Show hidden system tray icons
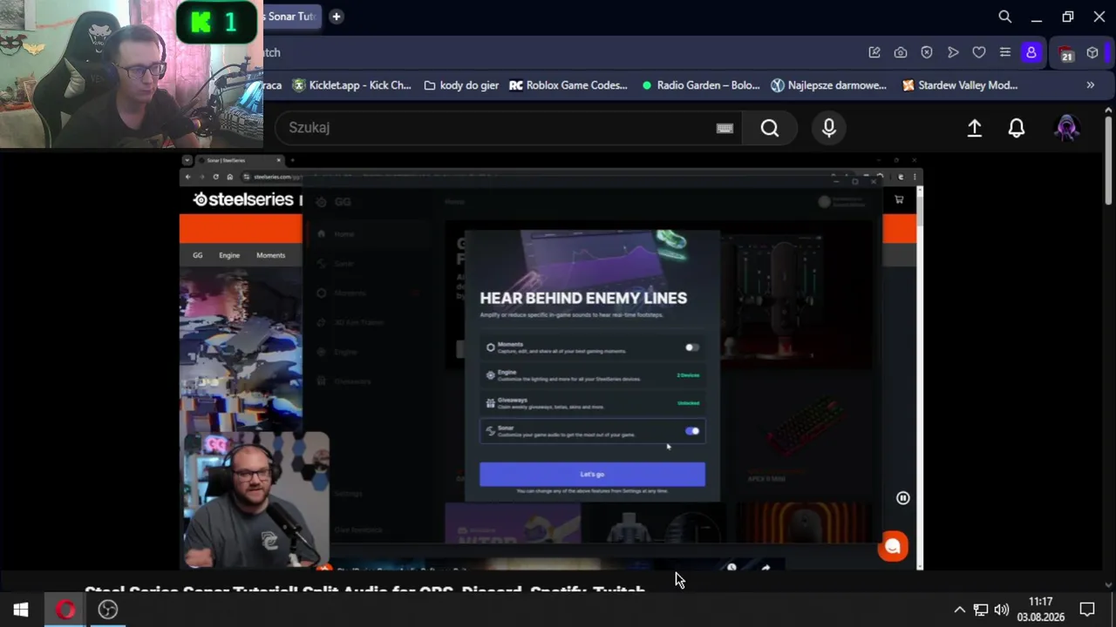 [x=959, y=610]
